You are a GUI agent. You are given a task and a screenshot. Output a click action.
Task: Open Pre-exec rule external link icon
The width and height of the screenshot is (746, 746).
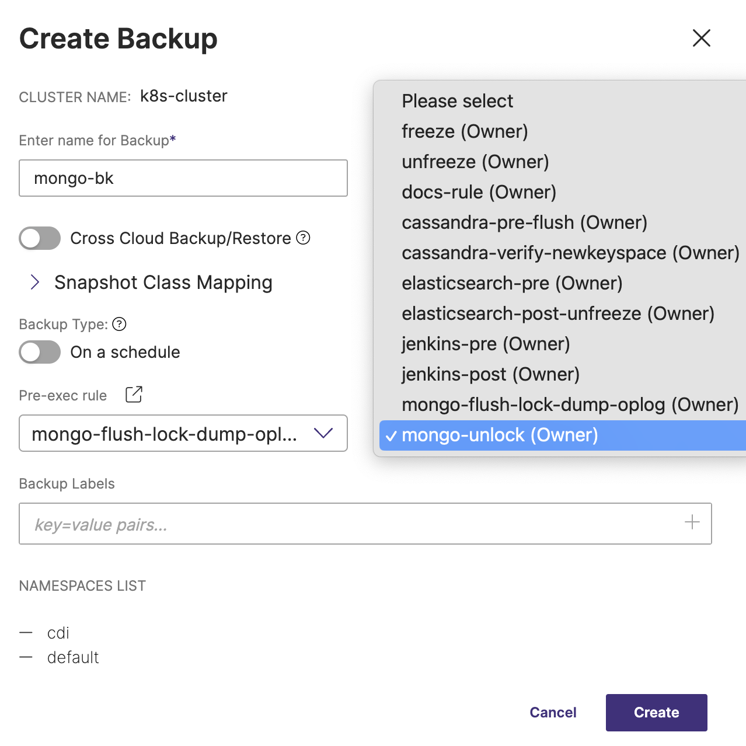[x=134, y=395]
